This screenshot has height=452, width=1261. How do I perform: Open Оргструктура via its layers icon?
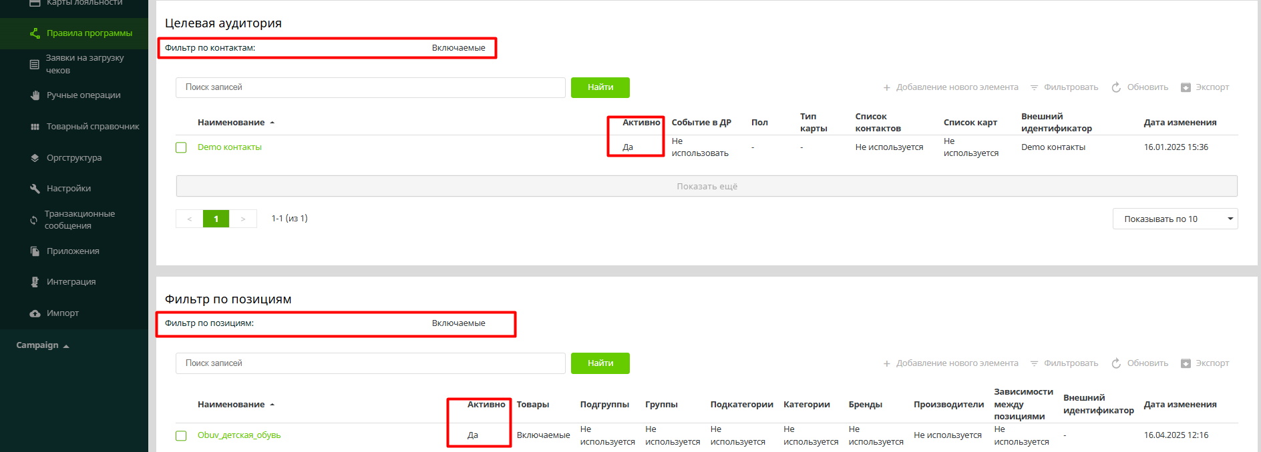click(35, 158)
